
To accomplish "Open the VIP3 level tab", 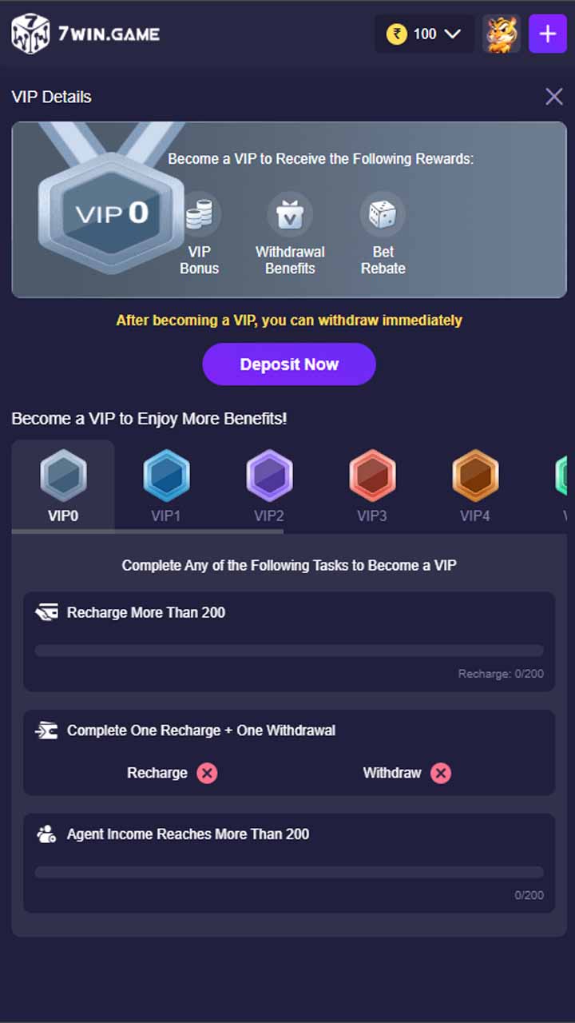I will 372,485.
